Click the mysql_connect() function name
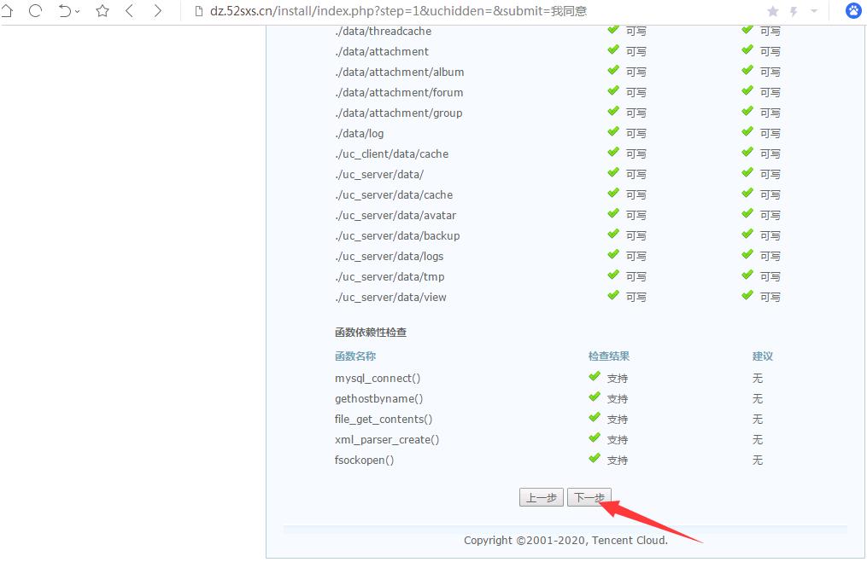The image size is (867, 562). (378, 379)
